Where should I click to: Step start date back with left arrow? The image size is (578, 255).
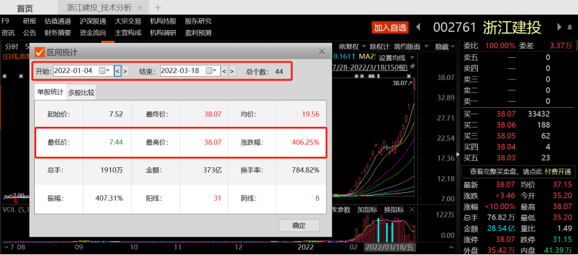tap(117, 71)
